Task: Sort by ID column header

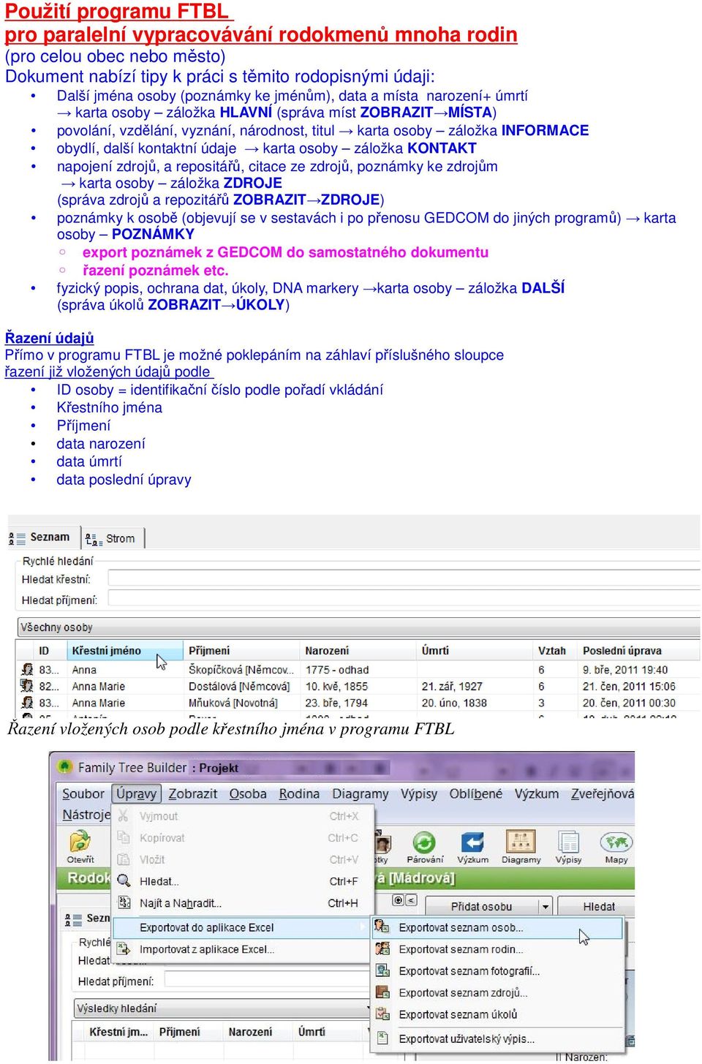Action: (50, 651)
